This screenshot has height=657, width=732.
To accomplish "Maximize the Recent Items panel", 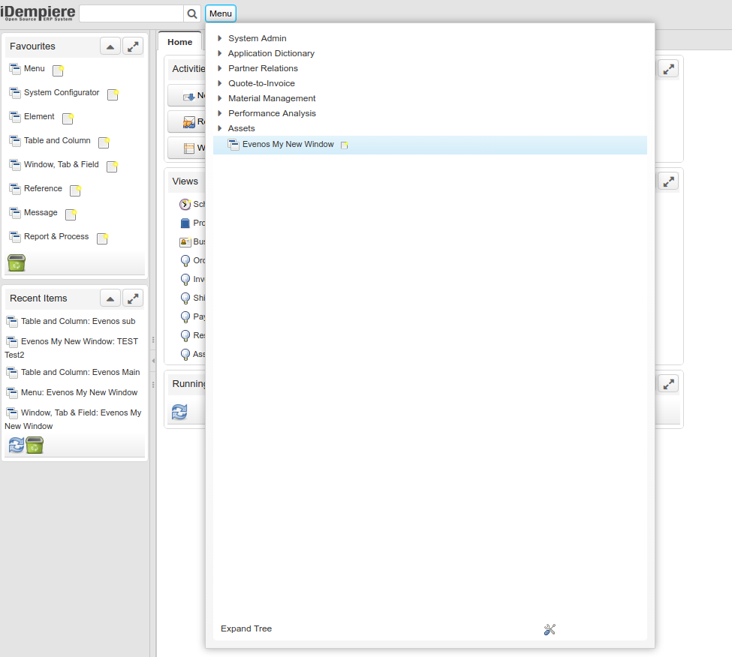I will coord(133,298).
